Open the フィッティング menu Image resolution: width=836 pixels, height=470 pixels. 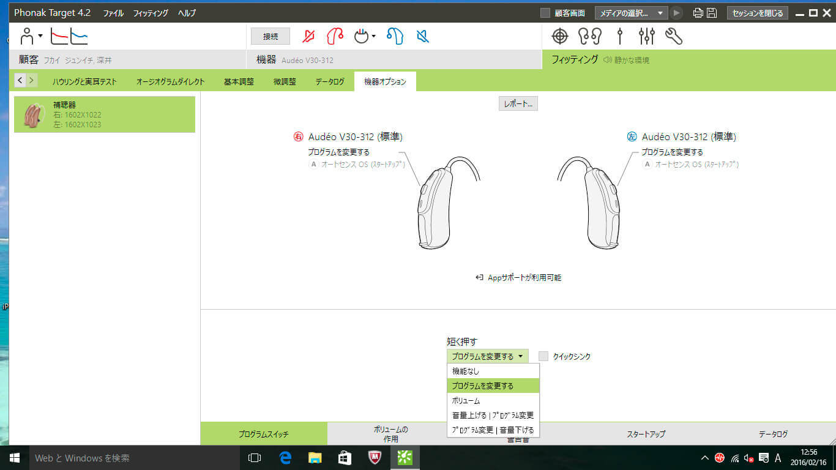click(x=151, y=13)
